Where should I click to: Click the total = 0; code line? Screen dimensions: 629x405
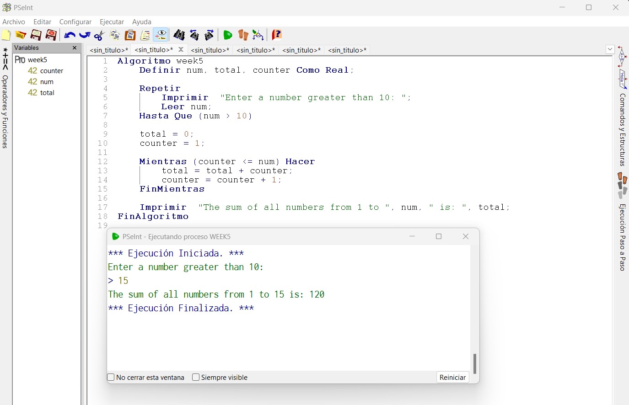point(167,134)
